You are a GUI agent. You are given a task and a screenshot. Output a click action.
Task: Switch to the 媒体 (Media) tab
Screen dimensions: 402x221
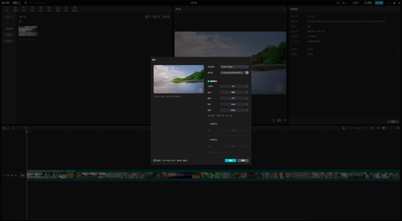pos(7,9)
